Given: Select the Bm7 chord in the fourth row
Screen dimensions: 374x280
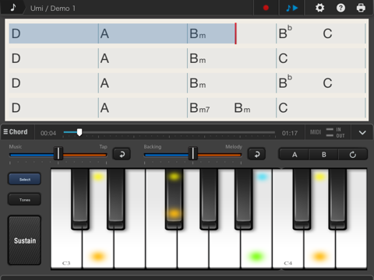Looking at the screenshot, I should 199,108.
